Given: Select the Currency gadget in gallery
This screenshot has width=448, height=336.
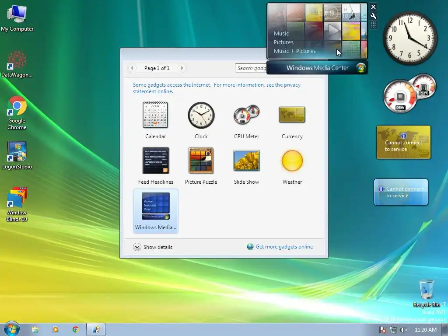Looking at the screenshot, I should tap(292, 120).
